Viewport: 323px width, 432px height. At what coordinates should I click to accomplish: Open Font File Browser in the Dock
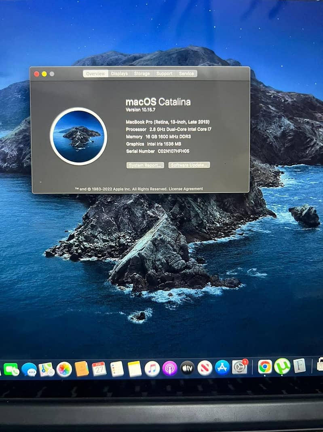[x=300, y=366]
